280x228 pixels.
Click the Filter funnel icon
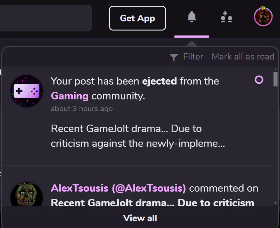[x=174, y=57]
